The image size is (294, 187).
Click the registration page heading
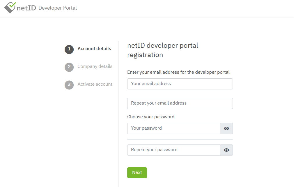(x=162, y=50)
